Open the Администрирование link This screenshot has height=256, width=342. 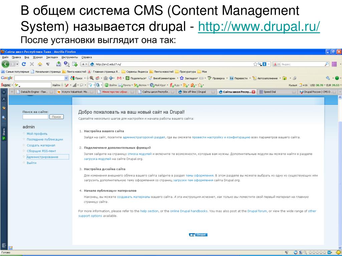[x=42, y=157]
